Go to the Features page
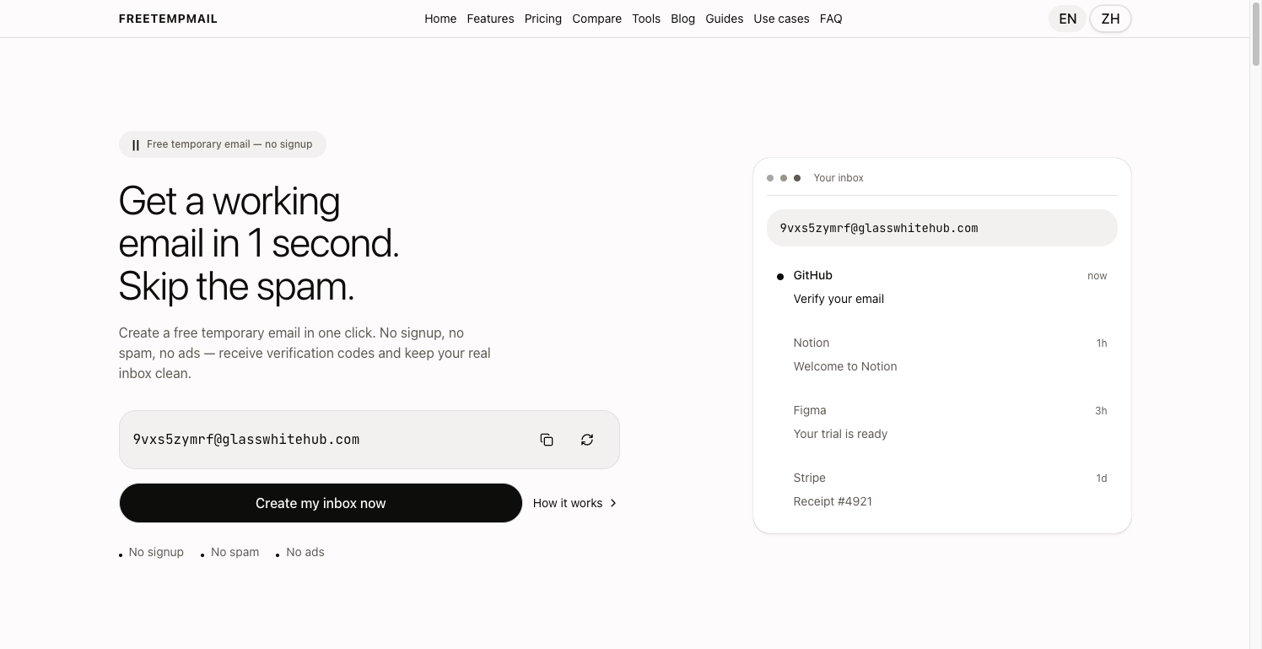The image size is (1262, 649). [490, 19]
